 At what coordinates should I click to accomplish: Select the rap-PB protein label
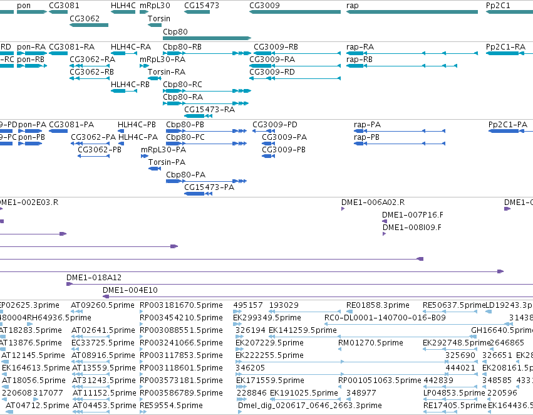366,137
